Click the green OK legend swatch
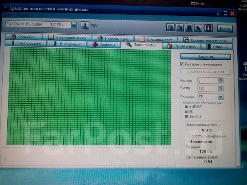247x185 pixels. click(186, 112)
